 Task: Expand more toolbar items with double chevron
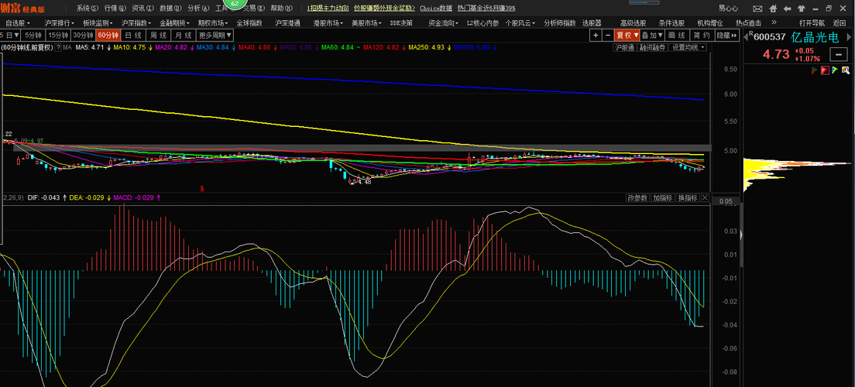[x=774, y=23]
